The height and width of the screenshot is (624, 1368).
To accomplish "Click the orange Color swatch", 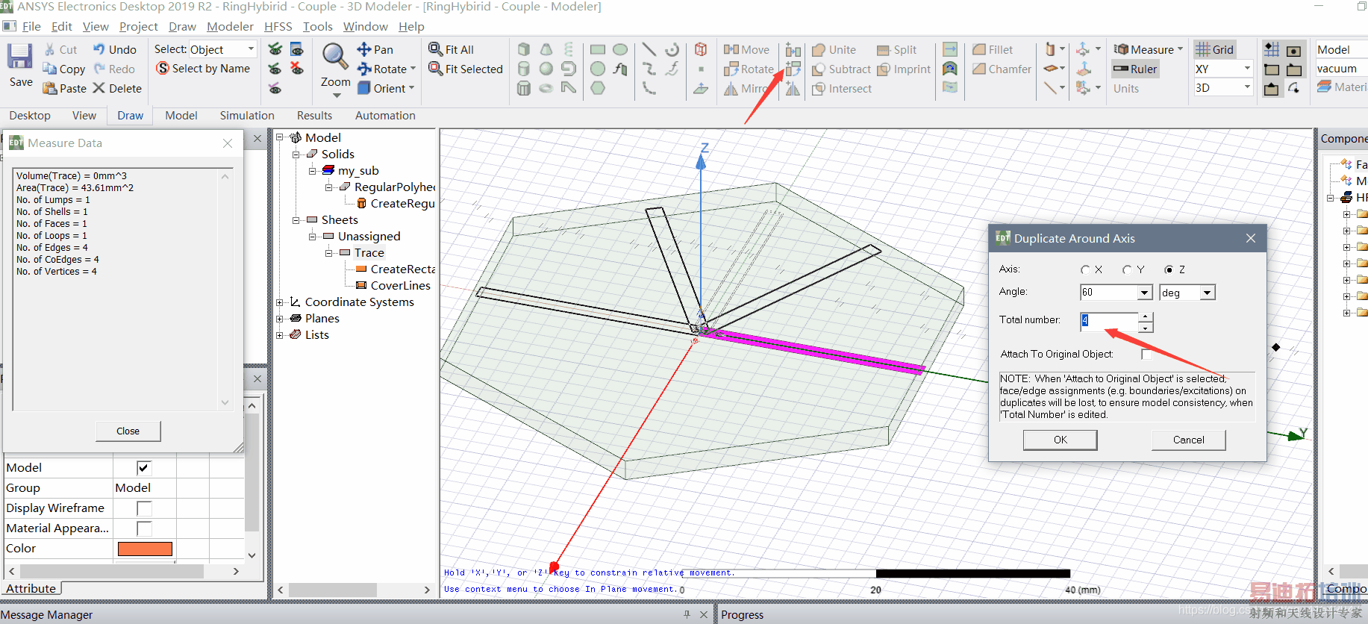I will tap(145, 549).
